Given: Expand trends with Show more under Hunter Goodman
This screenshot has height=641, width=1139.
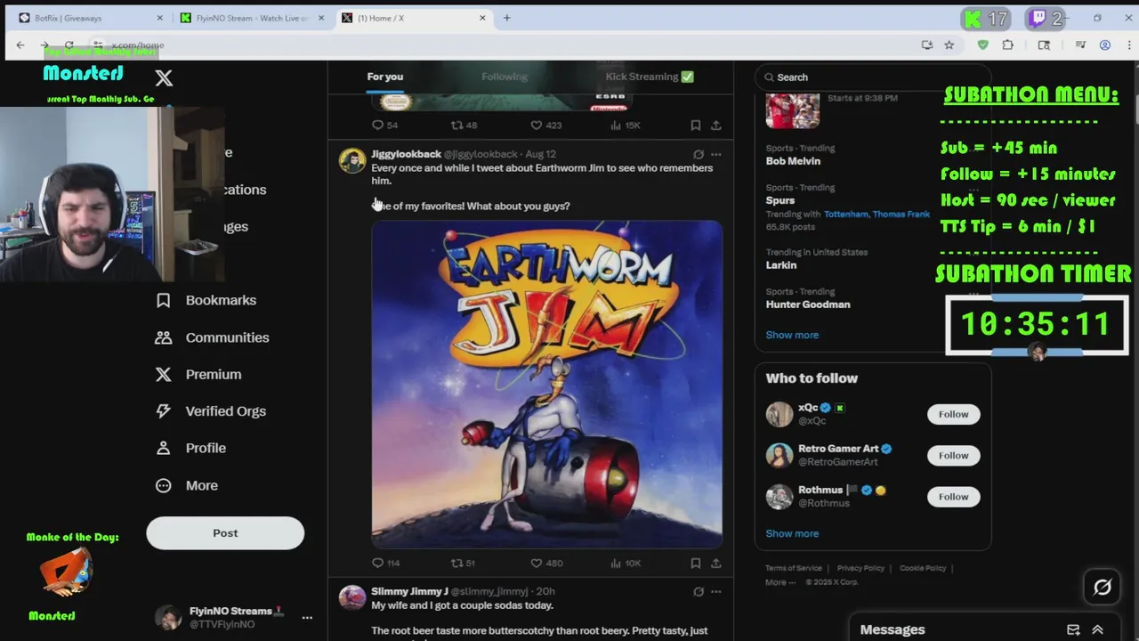Looking at the screenshot, I should [792, 335].
